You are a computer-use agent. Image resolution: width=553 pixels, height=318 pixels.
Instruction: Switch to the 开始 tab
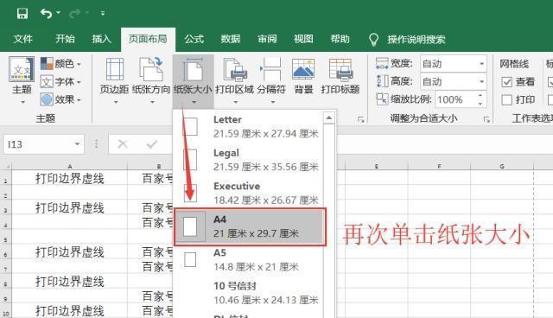pyautogui.click(x=66, y=39)
